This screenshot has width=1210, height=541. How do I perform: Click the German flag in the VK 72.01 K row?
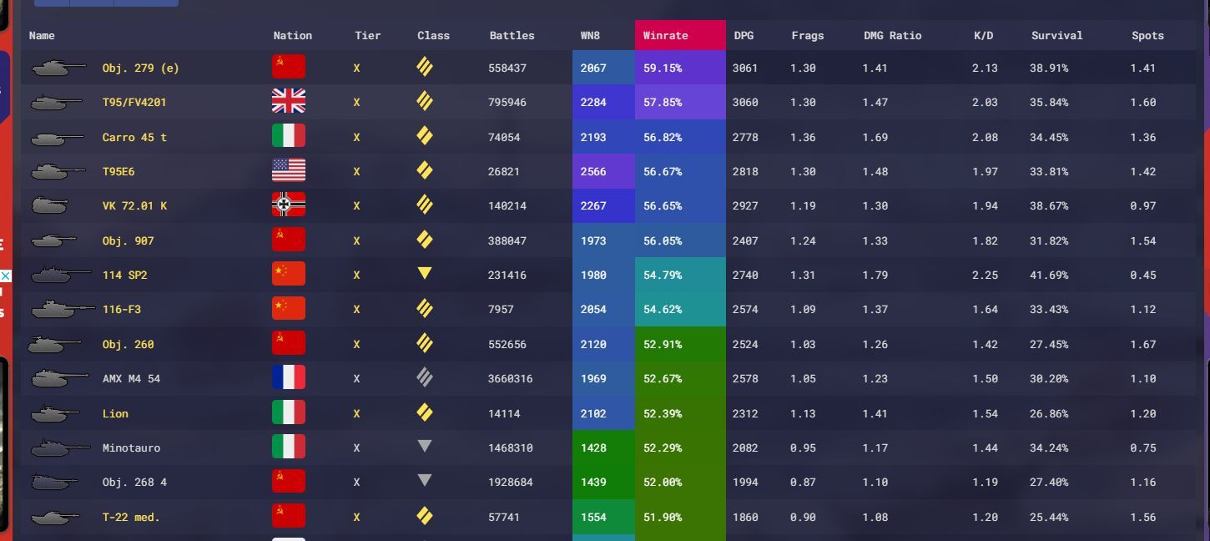(x=289, y=205)
